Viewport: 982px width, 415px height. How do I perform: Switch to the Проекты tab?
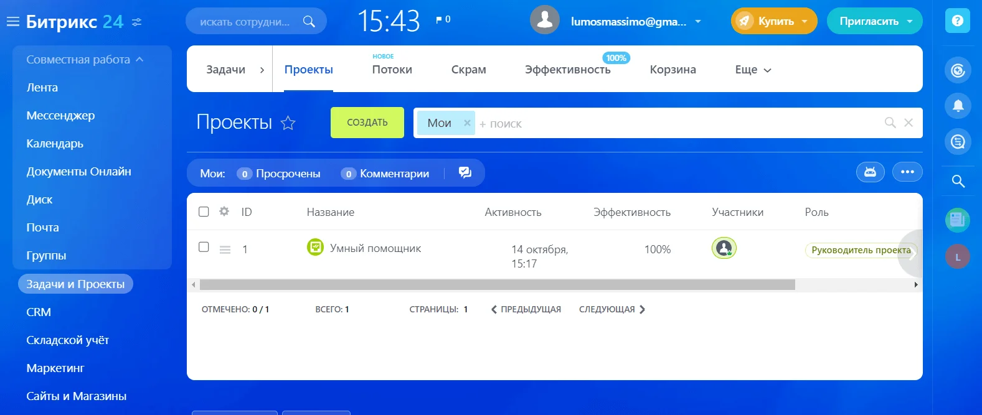point(309,70)
